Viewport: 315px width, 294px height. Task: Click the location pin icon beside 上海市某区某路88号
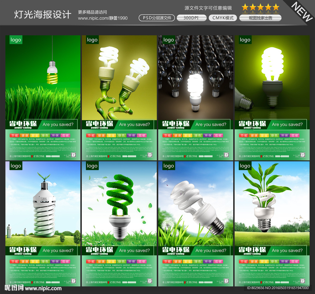click(10, 156)
